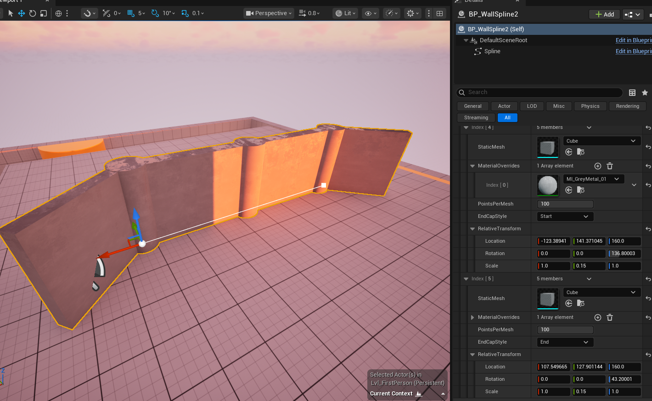
Task: Collapse the Index [4] array entry
Action: pyautogui.click(x=466, y=128)
